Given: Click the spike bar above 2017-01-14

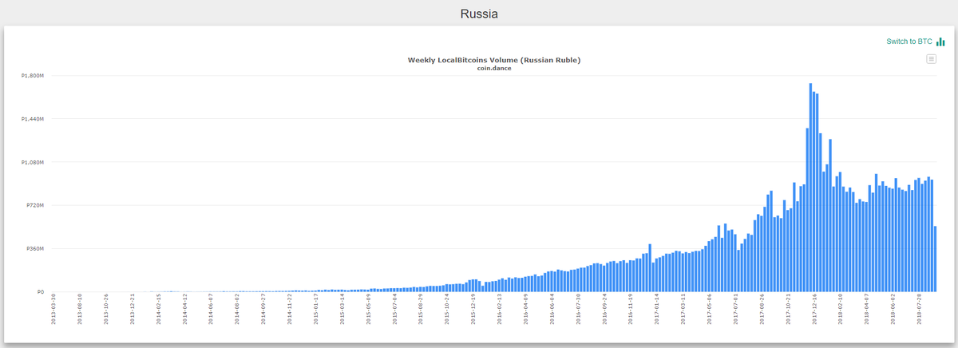Looking at the screenshot, I should tap(650, 268).
